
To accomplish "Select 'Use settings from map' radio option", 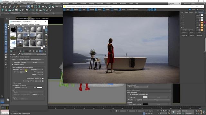I will click(x=13, y=62).
